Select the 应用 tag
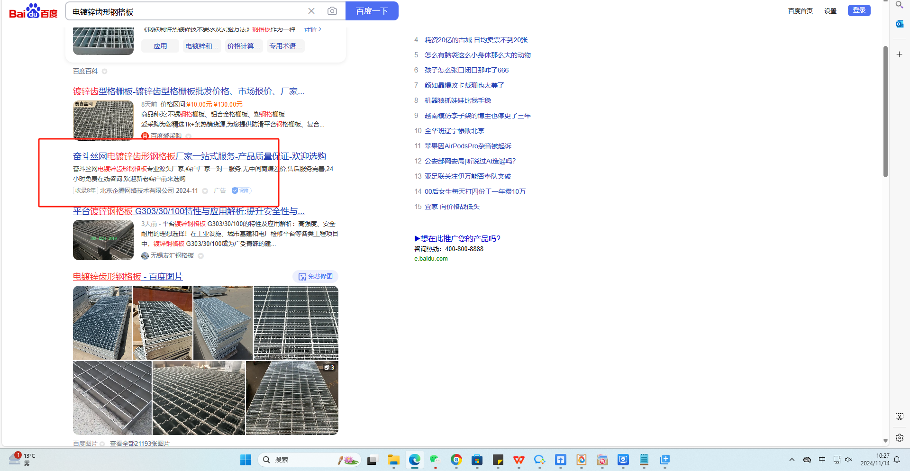 160,46
